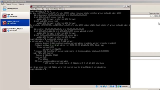Click the 'Warning: some journal files' terminal line
The width and height of the screenshot is (160, 90).
click(68, 67)
